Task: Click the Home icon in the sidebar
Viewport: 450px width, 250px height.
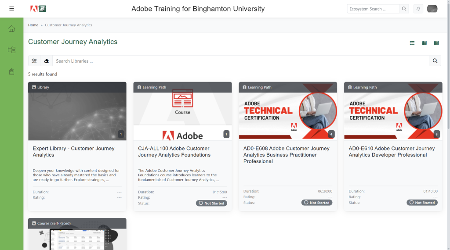Action: 11,29
